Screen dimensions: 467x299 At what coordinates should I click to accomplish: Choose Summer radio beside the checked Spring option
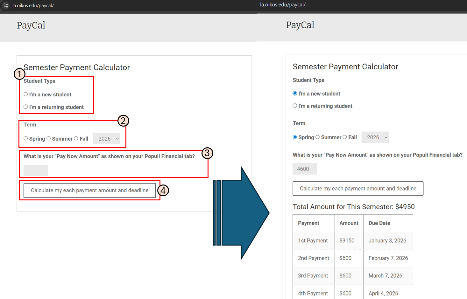pyautogui.click(x=317, y=137)
